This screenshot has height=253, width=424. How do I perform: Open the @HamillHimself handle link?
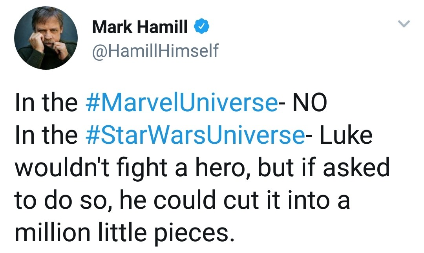(155, 51)
